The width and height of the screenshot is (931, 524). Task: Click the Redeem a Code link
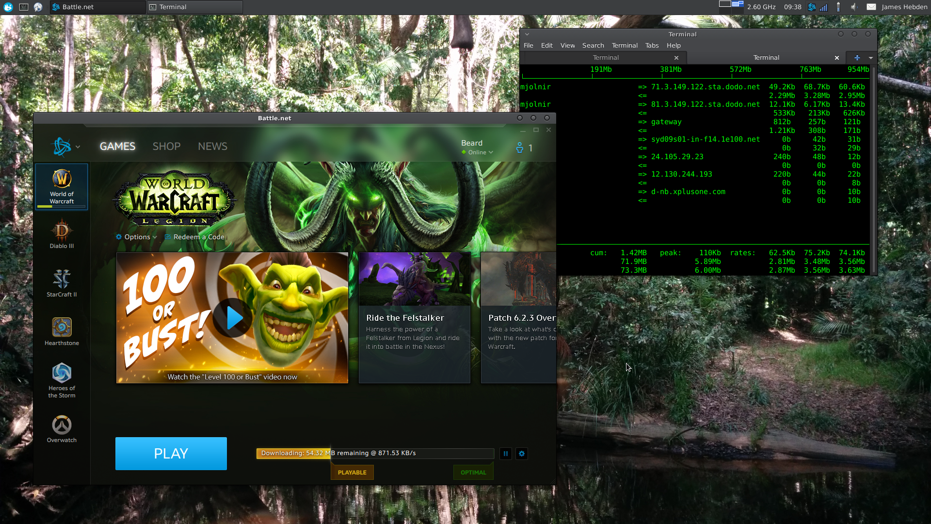[x=198, y=237]
